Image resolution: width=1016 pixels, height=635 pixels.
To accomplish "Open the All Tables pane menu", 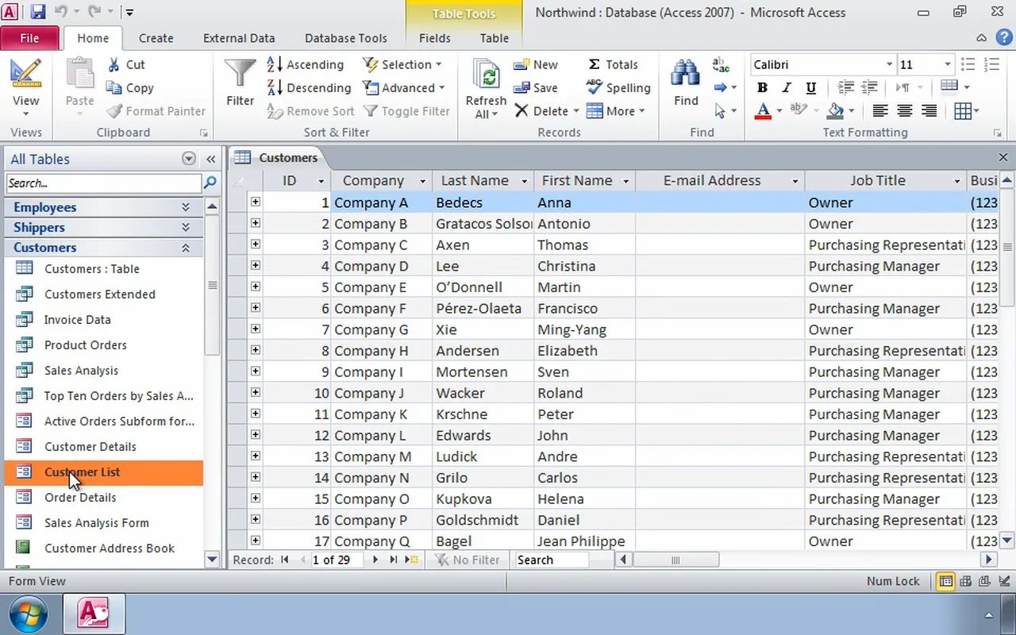I will point(188,159).
